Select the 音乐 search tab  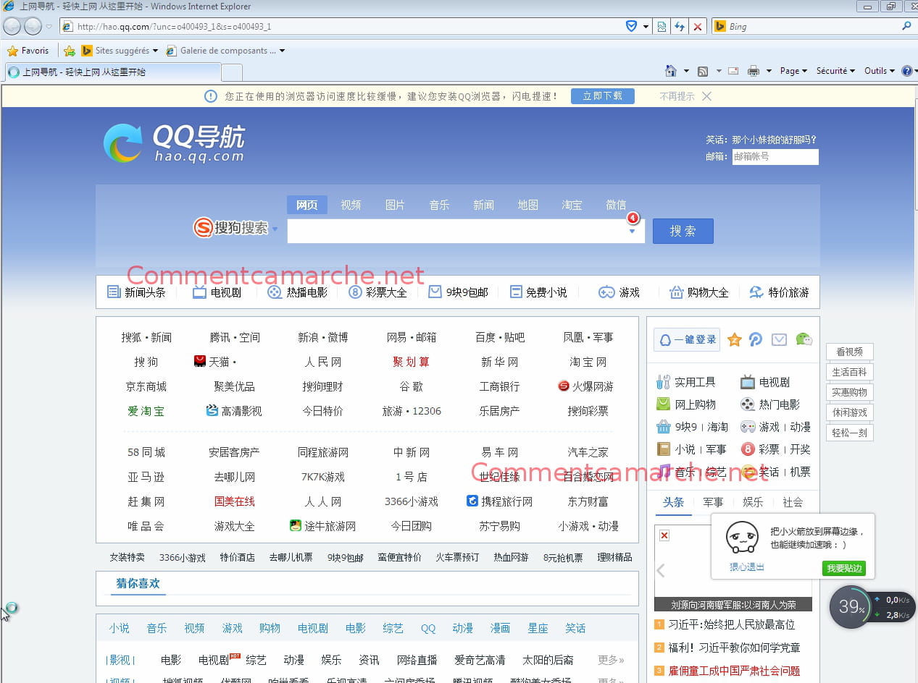pyautogui.click(x=439, y=205)
